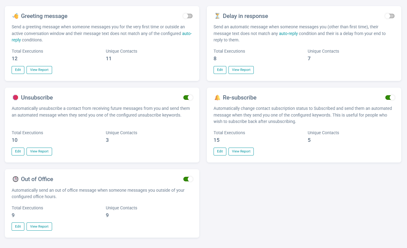Click the red stop sign Unsubscribe icon

[16, 98]
